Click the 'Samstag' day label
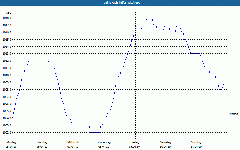The image size is (240, 150). [x=166, y=142]
